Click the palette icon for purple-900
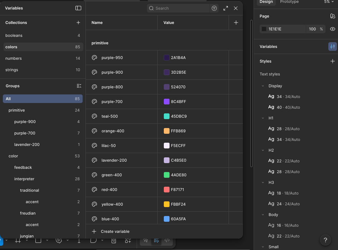The width and height of the screenshot is (338, 250). 94,72
